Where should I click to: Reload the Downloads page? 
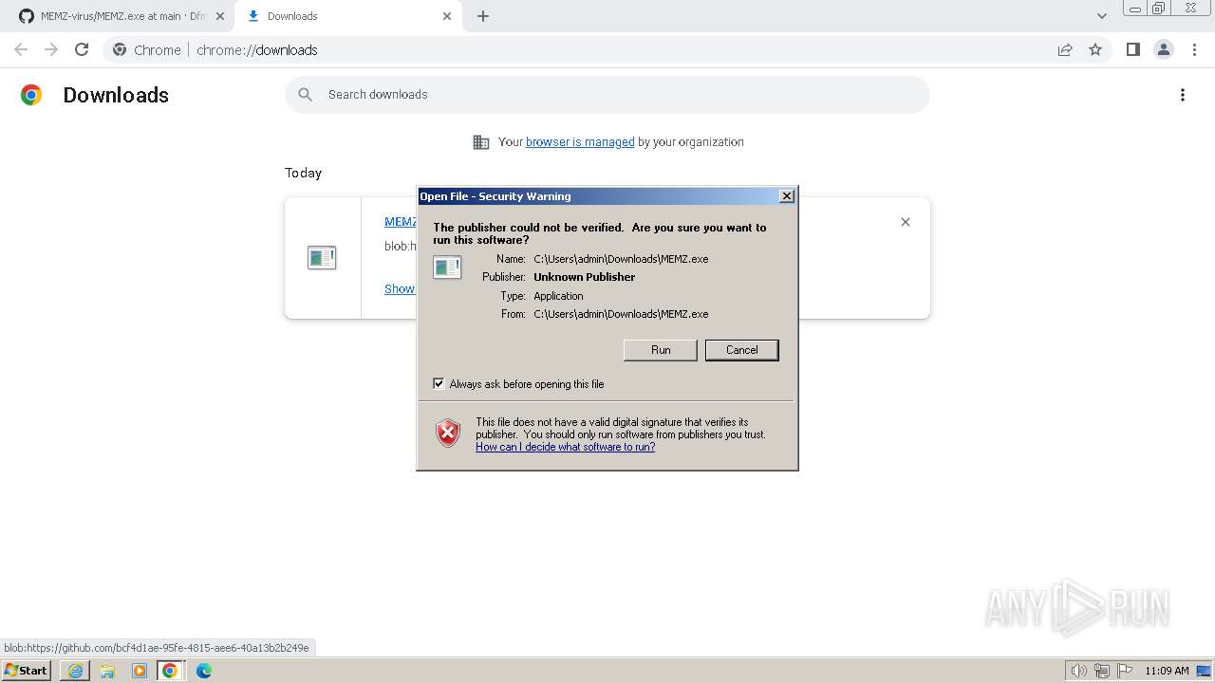pos(82,50)
